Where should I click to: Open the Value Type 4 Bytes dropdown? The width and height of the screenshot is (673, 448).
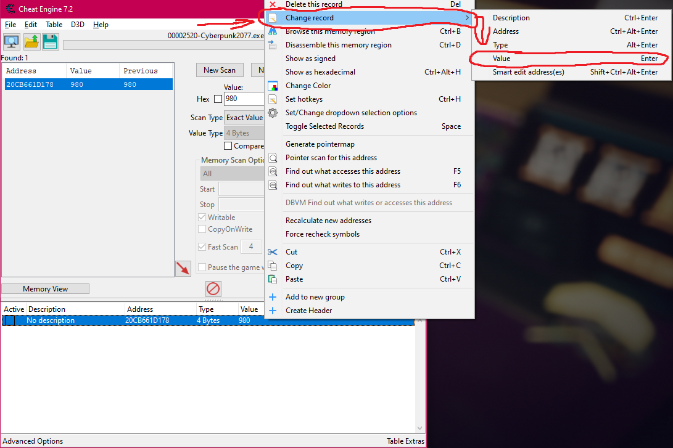coord(244,133)
